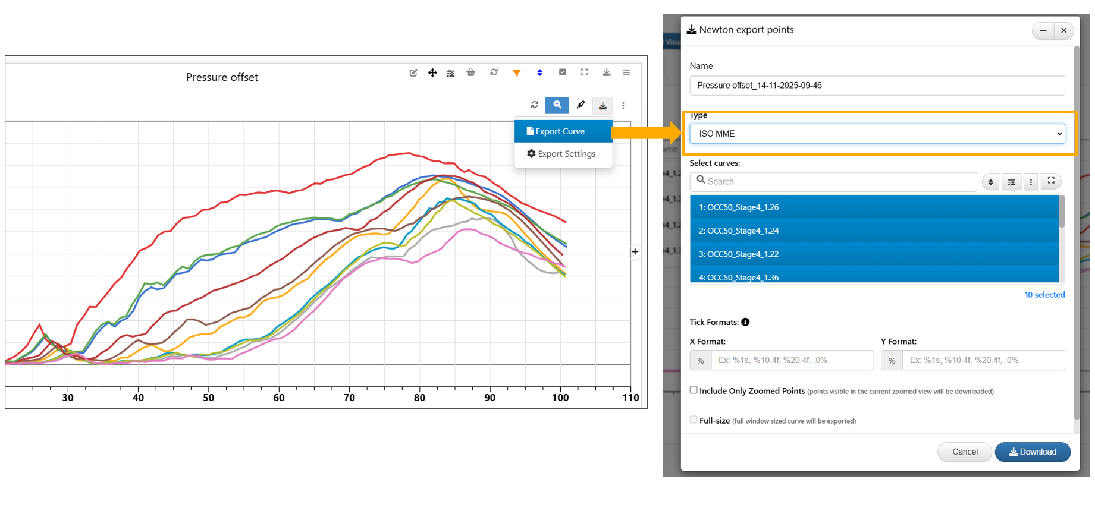Screen dimensions: 1095x514
Task: Open vertical three-dot menu beside chart download
Action: tap(623, 106)
